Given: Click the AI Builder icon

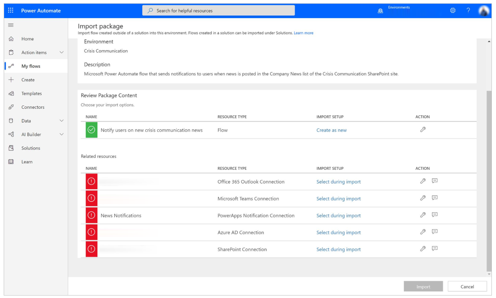Looking at the screenshot, I should click(x=11, y=134).
